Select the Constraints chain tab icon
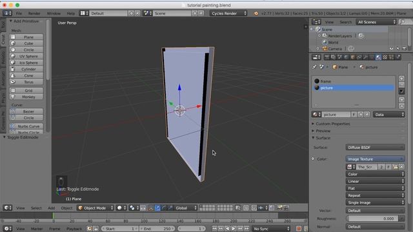 pos(359,57)
